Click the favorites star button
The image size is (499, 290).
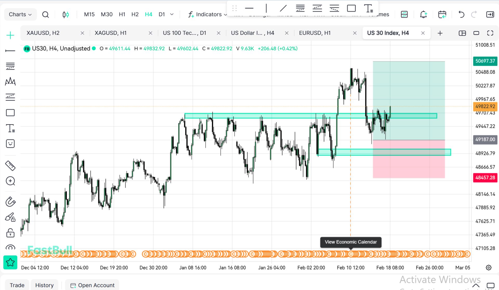tap(10, 262)
